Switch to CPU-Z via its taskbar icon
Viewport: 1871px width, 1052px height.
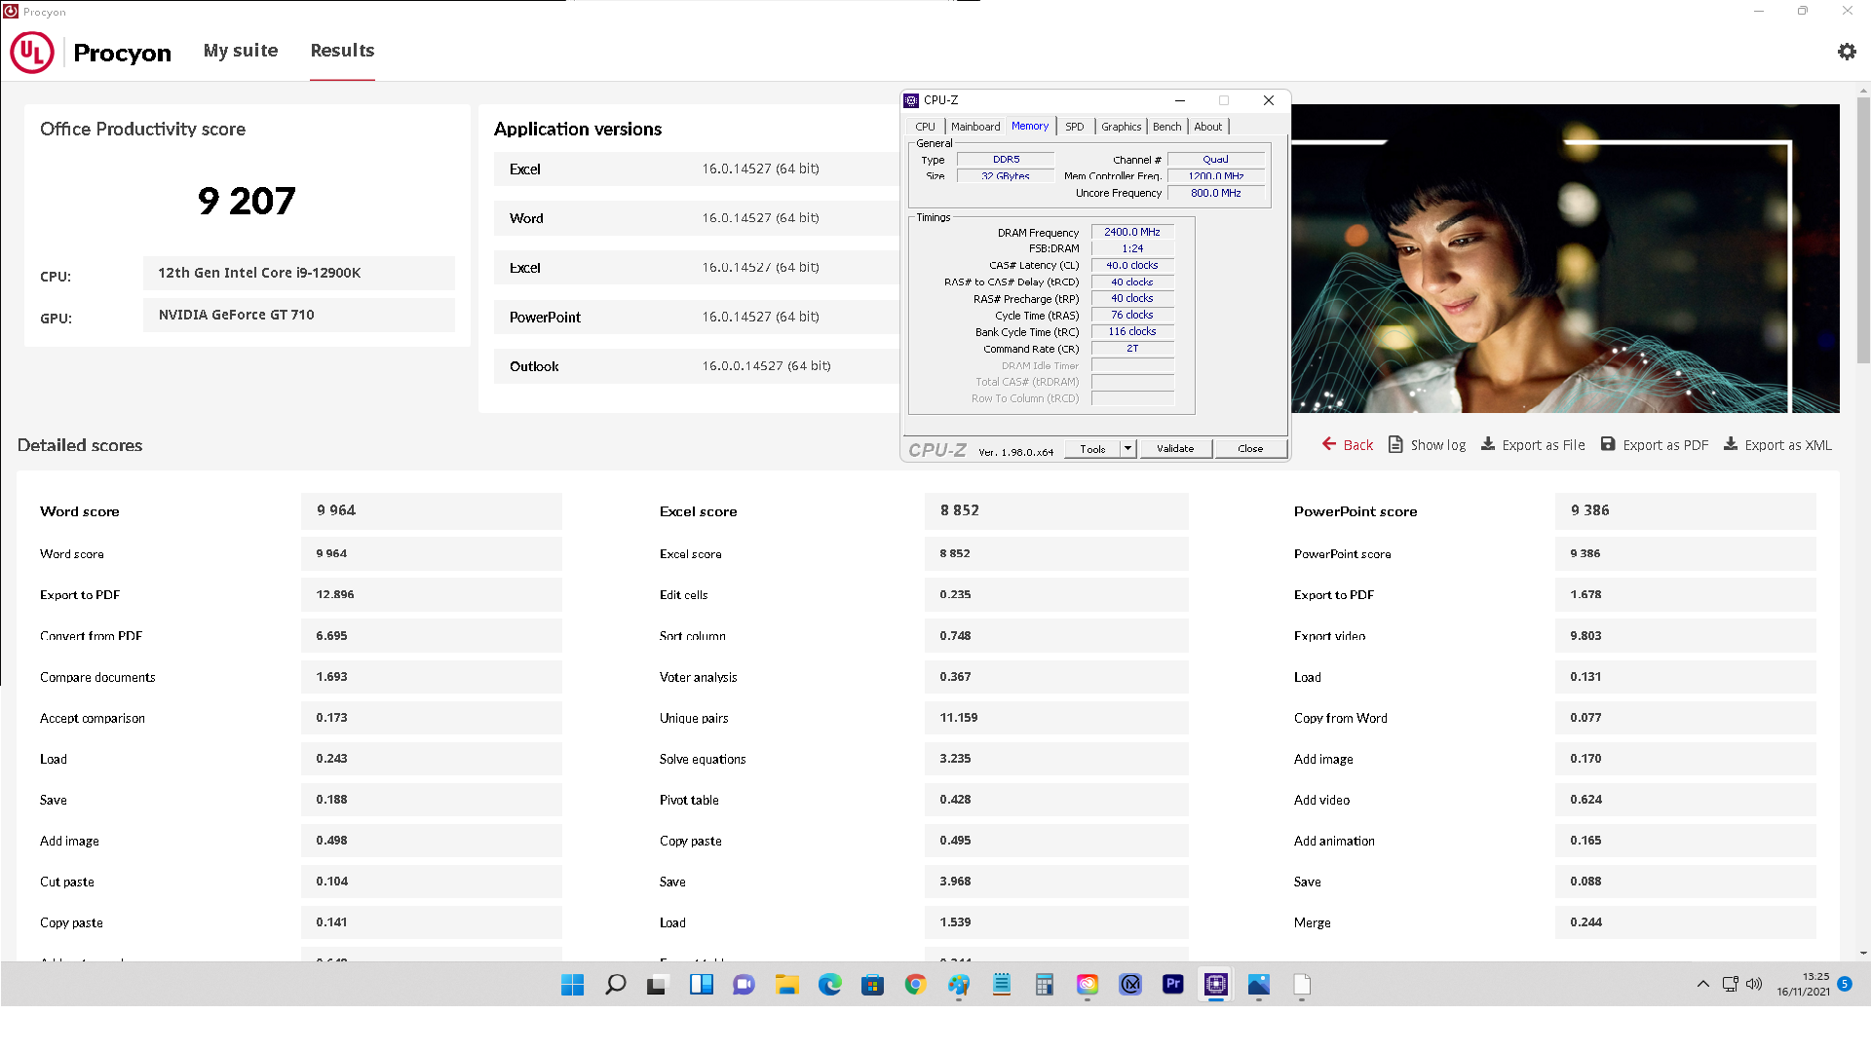(x=1216, y=985)
